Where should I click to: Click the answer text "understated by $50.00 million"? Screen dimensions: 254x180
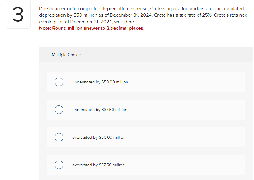(100, 82)
